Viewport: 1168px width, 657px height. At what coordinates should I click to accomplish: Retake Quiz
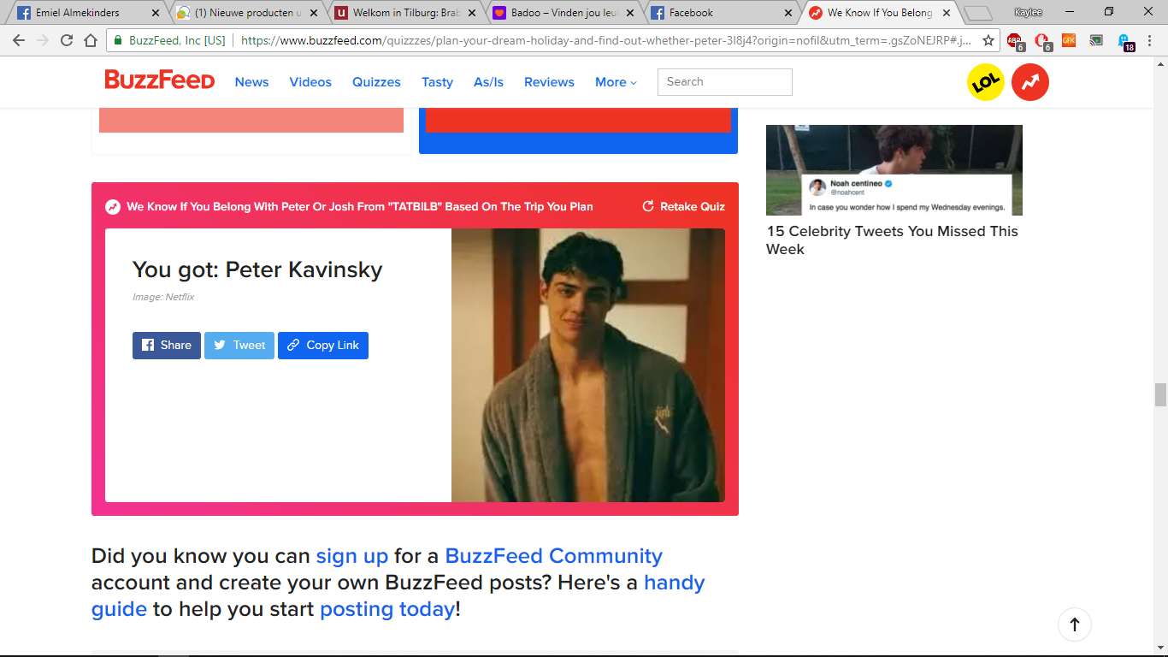click(683, 206)
